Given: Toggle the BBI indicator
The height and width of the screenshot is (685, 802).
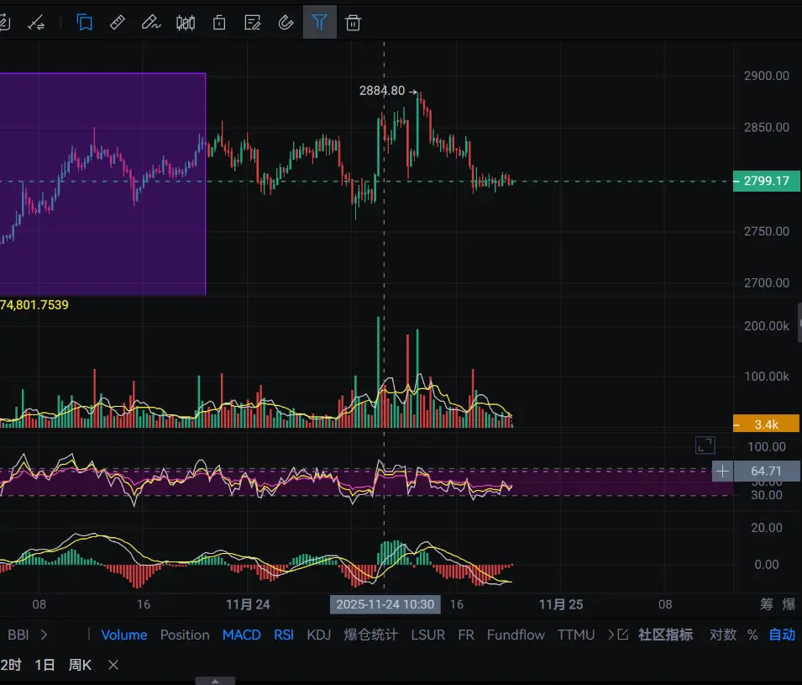Looking at the screenshot, I should (x=18, y=635).
